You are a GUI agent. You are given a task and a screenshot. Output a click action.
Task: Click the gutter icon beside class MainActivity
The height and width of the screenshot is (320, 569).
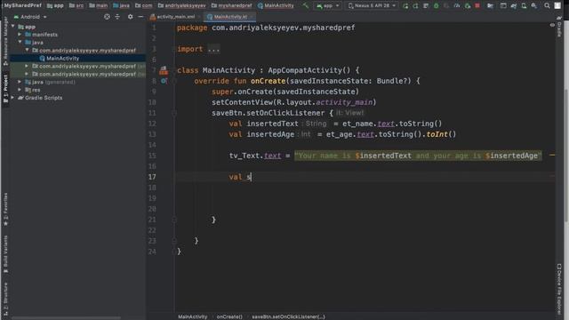point(164,70)
